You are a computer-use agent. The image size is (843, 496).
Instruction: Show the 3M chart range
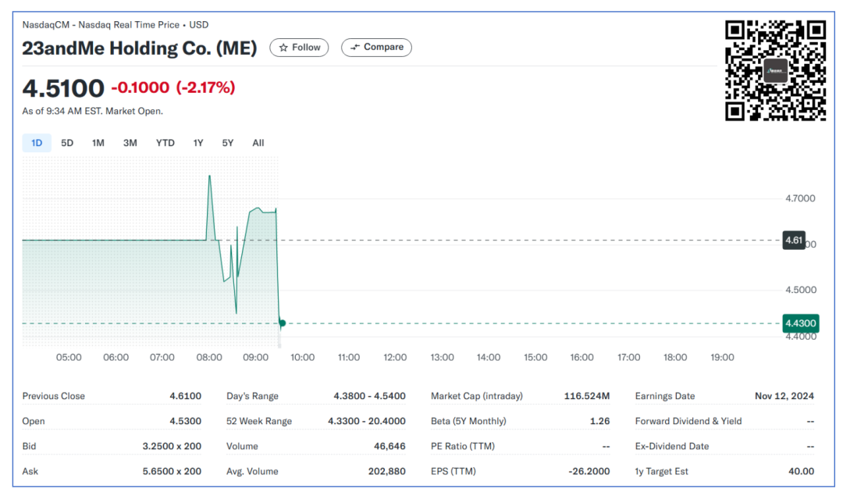click(x=130, y=143)
